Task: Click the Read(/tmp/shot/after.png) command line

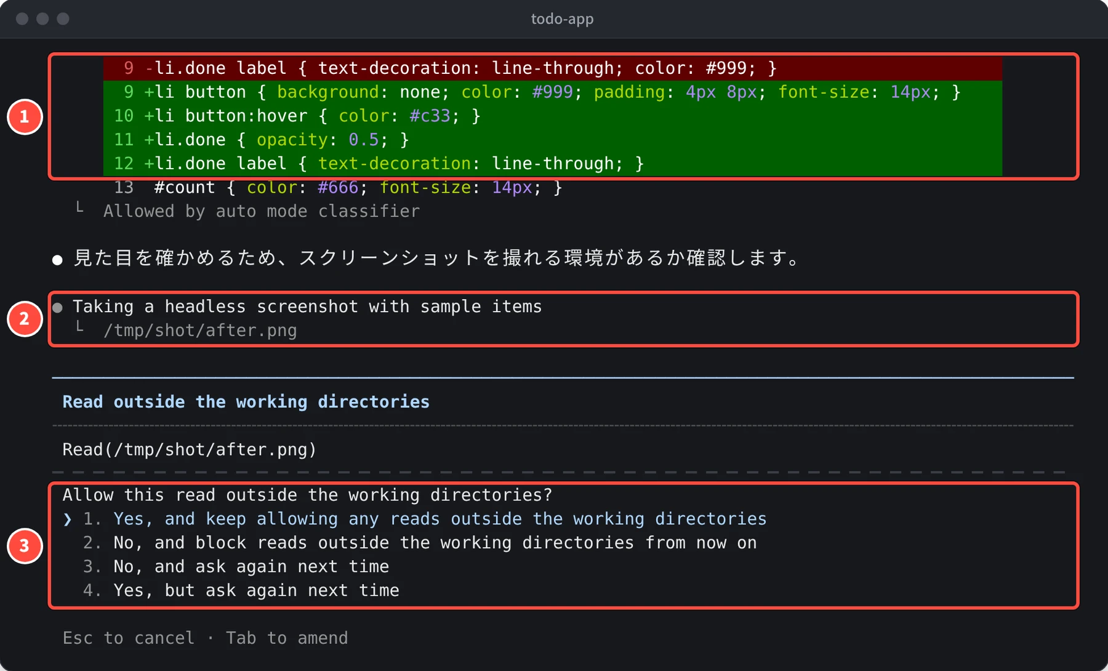Action: pyautogui.click(x=190, y=449)
